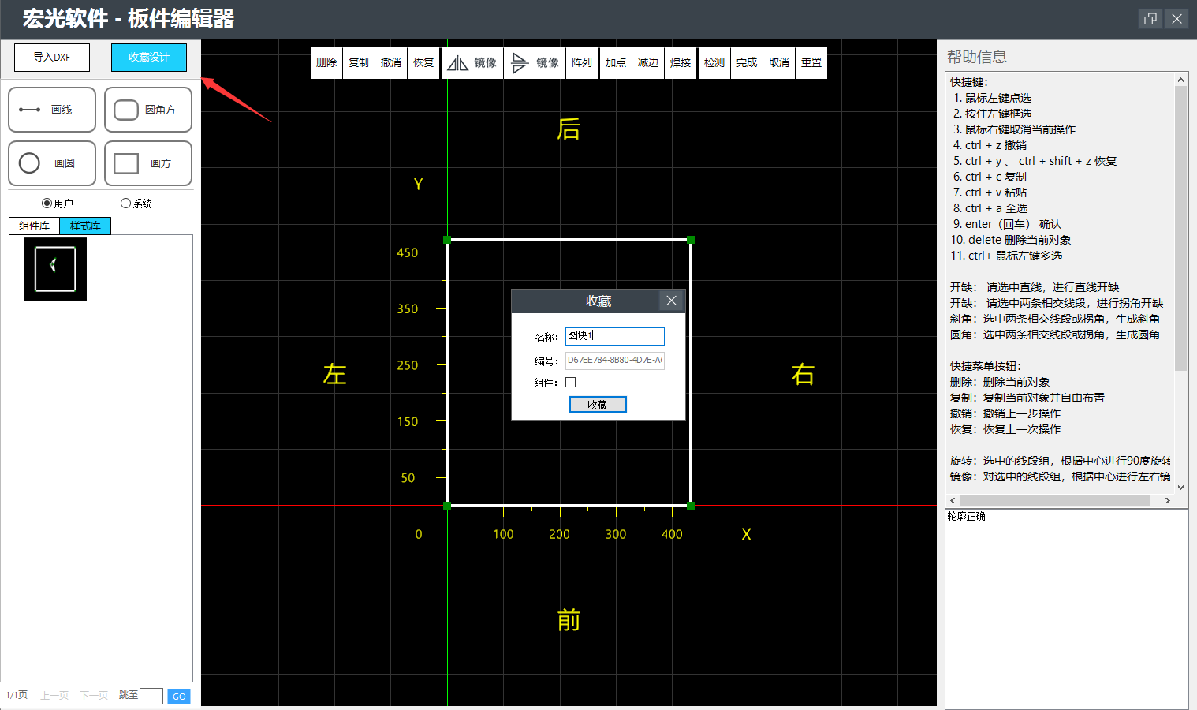
Task: Click the 导入DXF import button
Action: click(x=52, y=58)
